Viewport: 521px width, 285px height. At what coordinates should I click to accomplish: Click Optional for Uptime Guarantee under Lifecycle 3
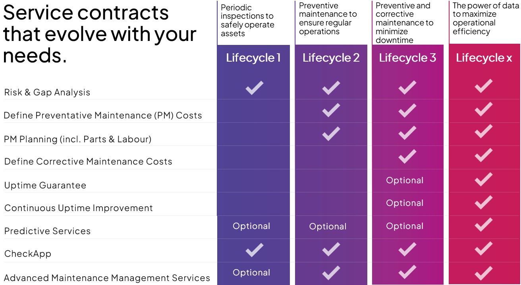[405, 180]
